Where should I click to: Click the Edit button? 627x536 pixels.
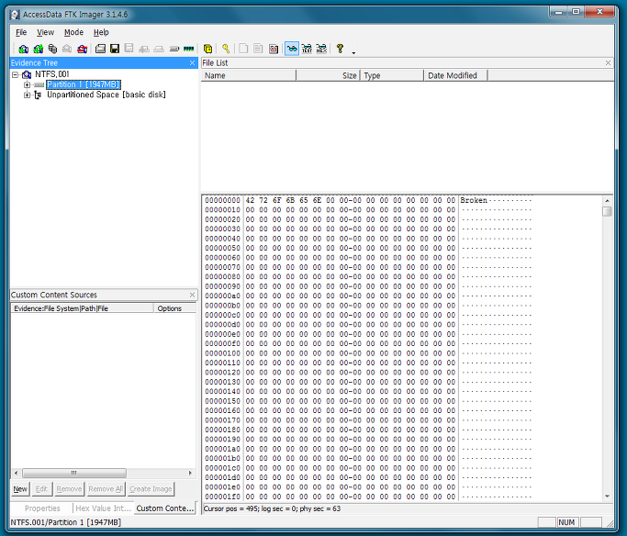(x=41, y=489)
